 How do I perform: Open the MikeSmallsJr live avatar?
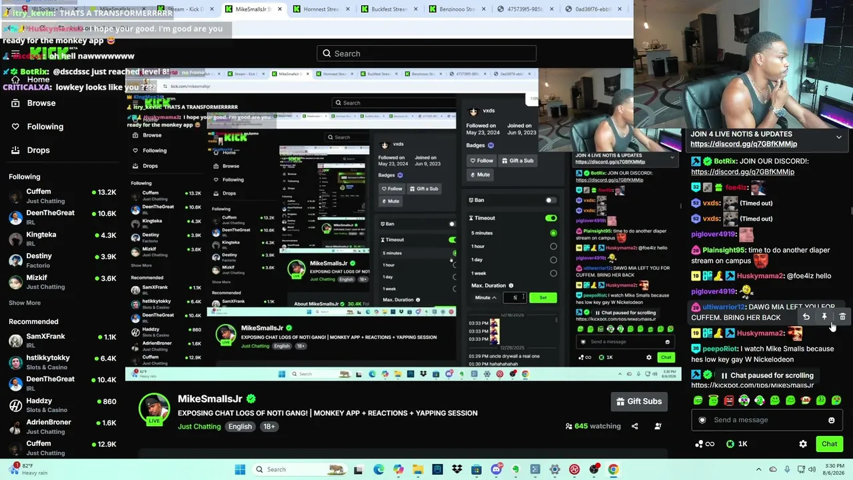[154, 409]
